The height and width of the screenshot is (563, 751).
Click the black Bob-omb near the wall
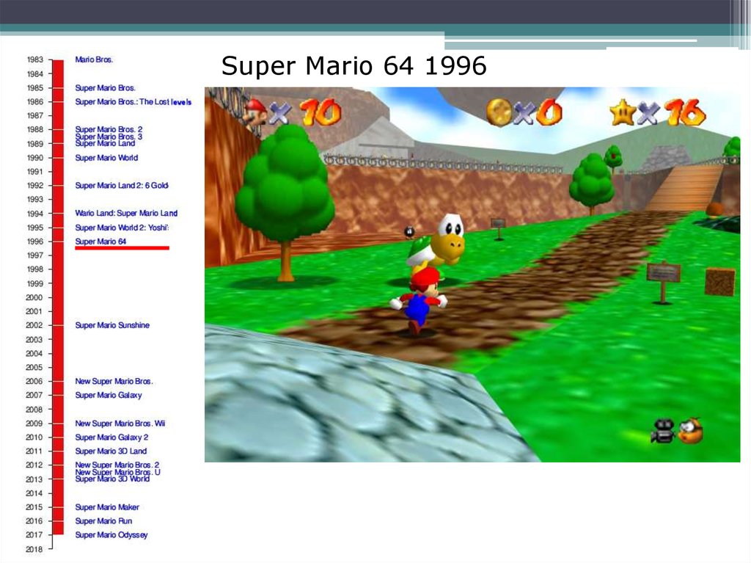tap(409, 232)
